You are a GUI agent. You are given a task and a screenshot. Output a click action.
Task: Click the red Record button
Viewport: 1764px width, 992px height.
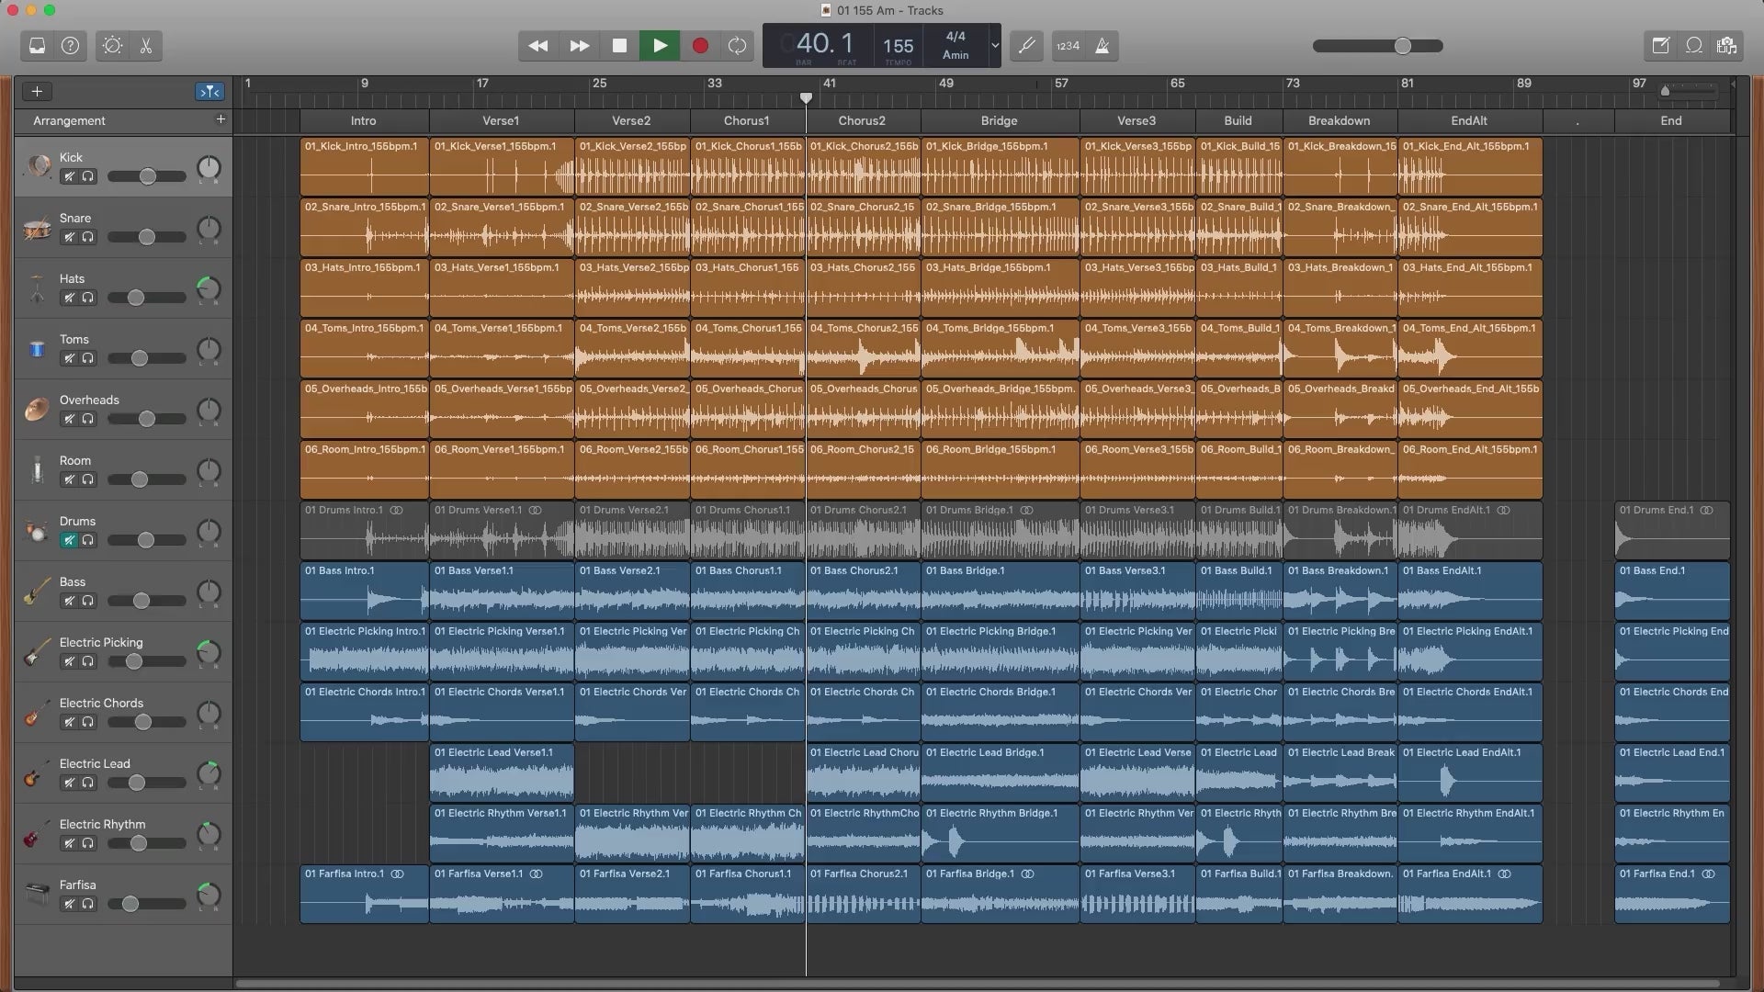point(700,46)
